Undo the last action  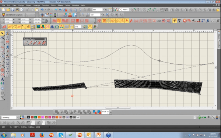(x=42, y=10)
